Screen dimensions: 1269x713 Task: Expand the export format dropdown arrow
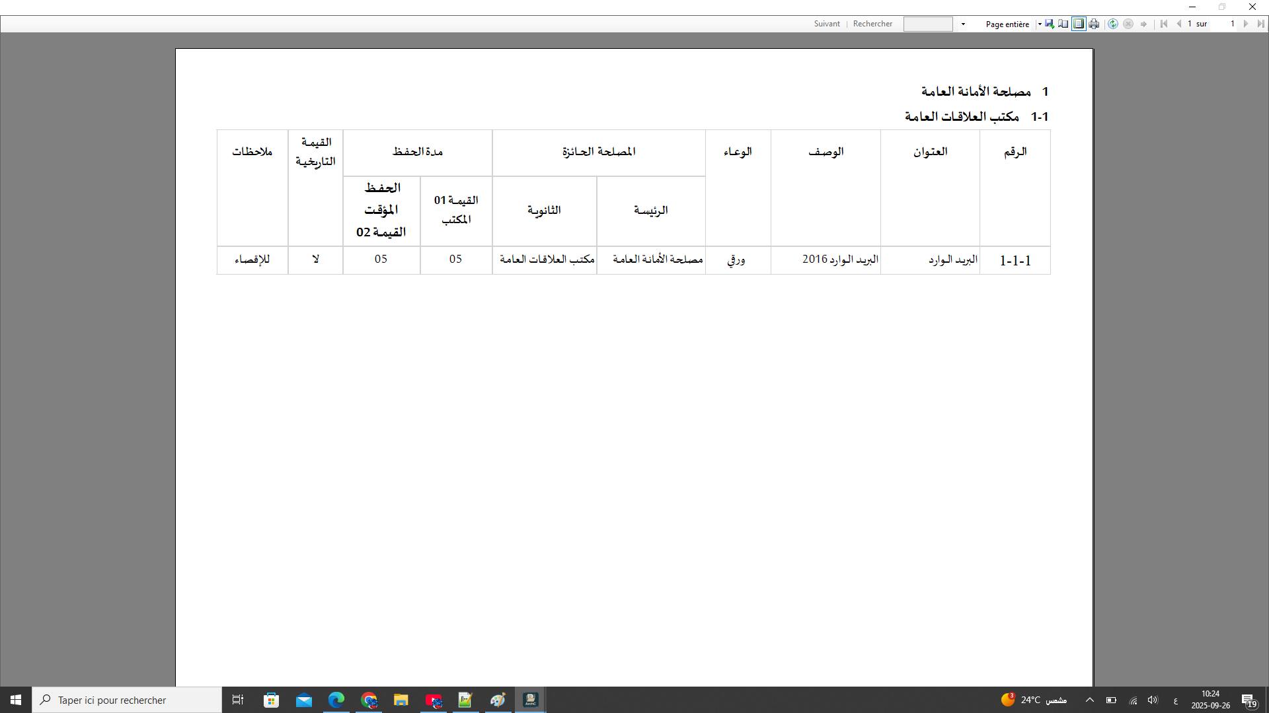(x=1040, y=24)
